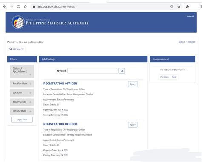
Task: Reload the page with the refresh icon
Action: 18,6
